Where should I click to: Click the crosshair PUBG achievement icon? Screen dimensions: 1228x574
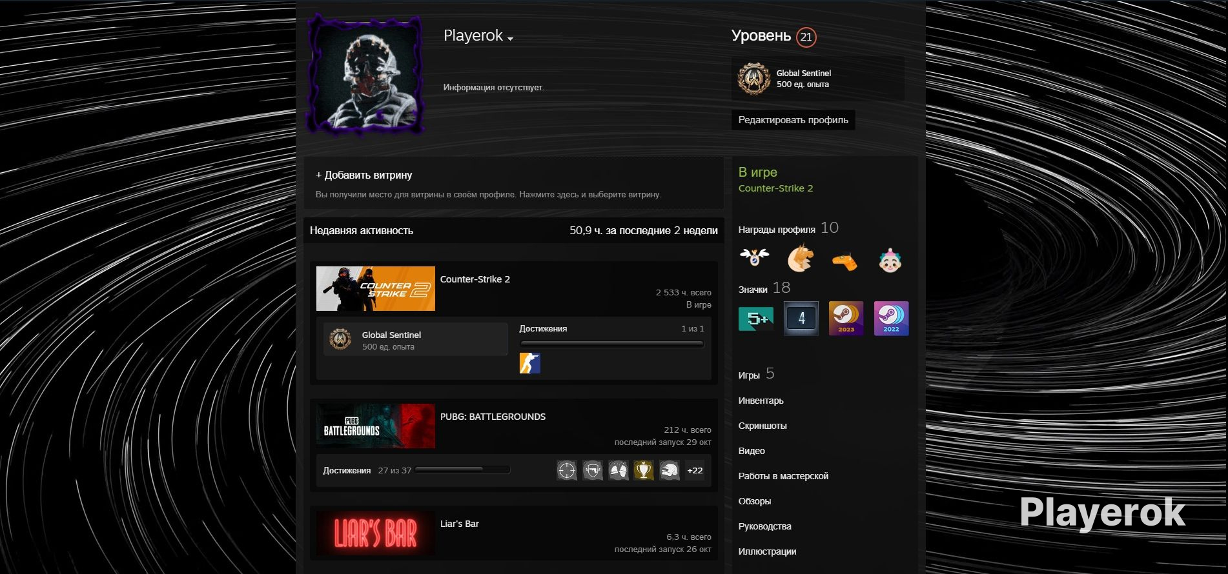click(567, 470)
